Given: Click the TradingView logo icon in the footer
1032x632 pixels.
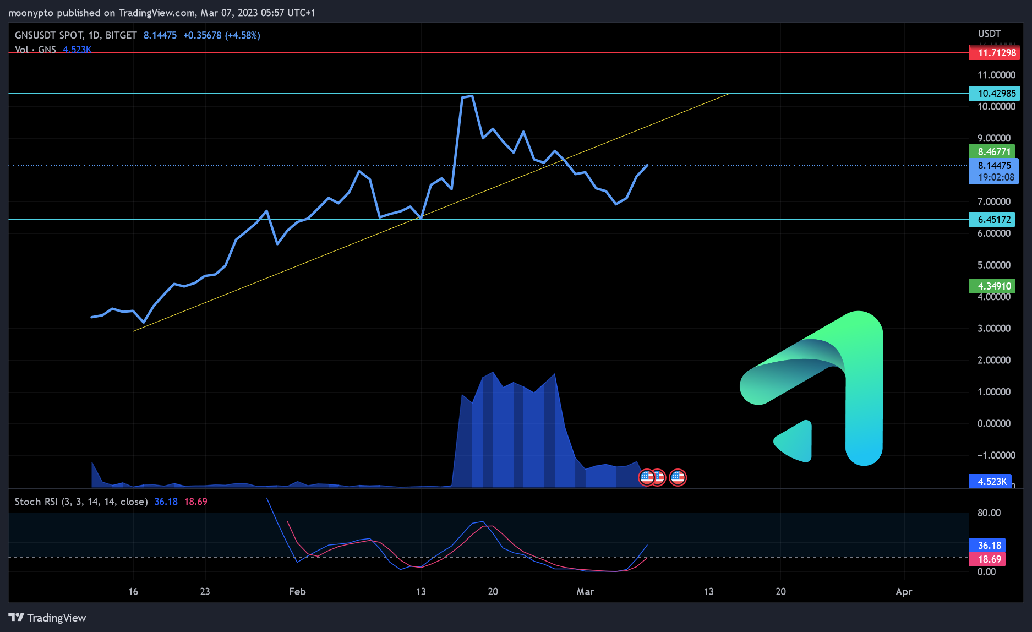Looking at the screenshot, I should point(16,618).
